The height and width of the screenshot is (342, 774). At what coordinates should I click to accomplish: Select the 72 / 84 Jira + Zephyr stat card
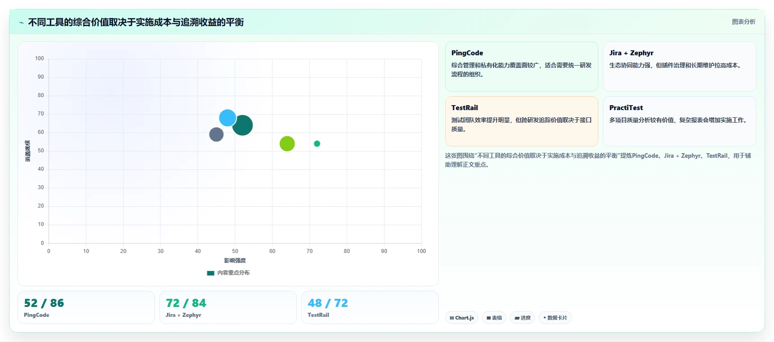pyautogui.click(x=228, y=307)
